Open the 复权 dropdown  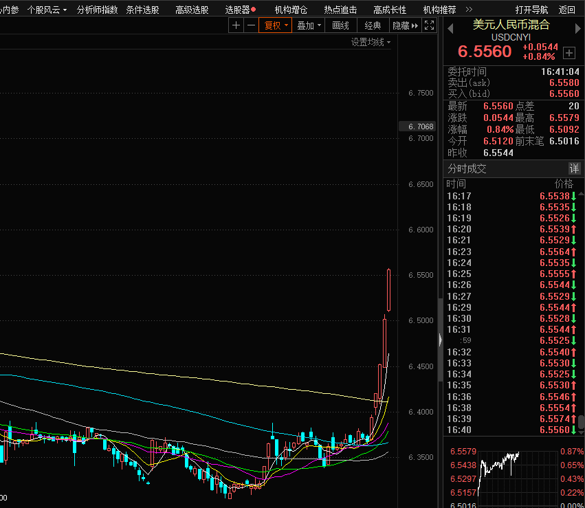(275, 25)
